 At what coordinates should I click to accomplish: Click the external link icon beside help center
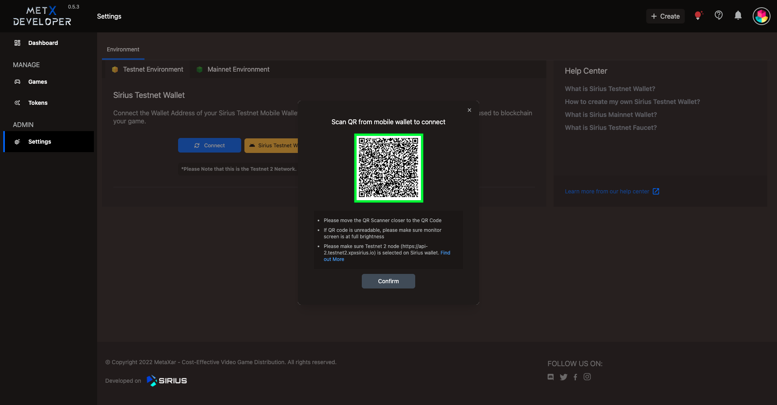tap(656, 191)
